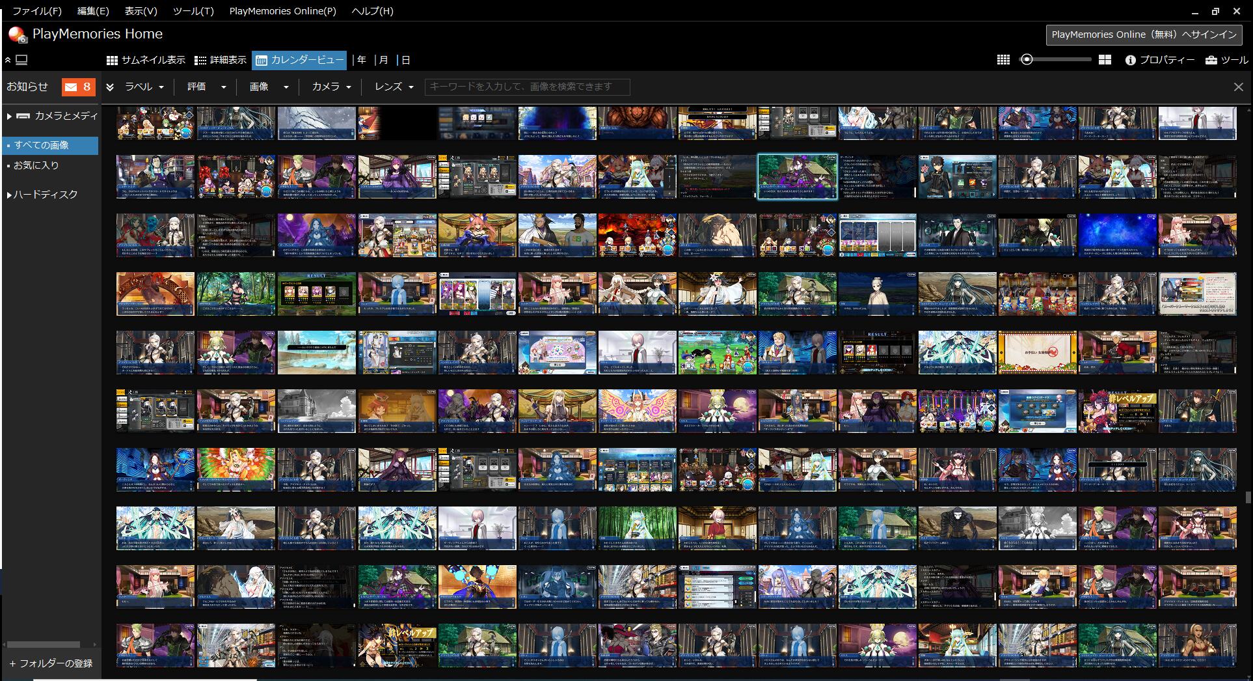Open the お知らせ notification envelope badge

78,87
